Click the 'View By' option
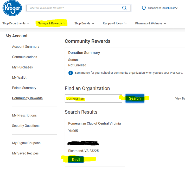 point(180,98)
